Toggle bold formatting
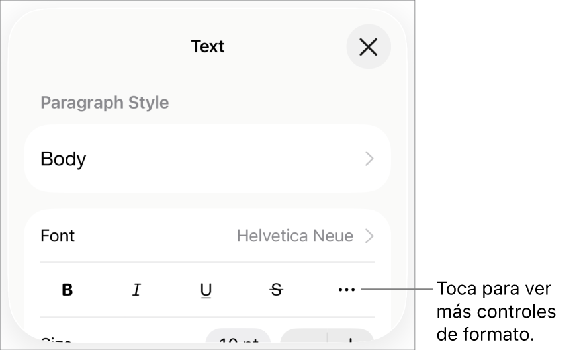Image resolution: width=579 pixels, height=350 pixels. tap(67, 290)
